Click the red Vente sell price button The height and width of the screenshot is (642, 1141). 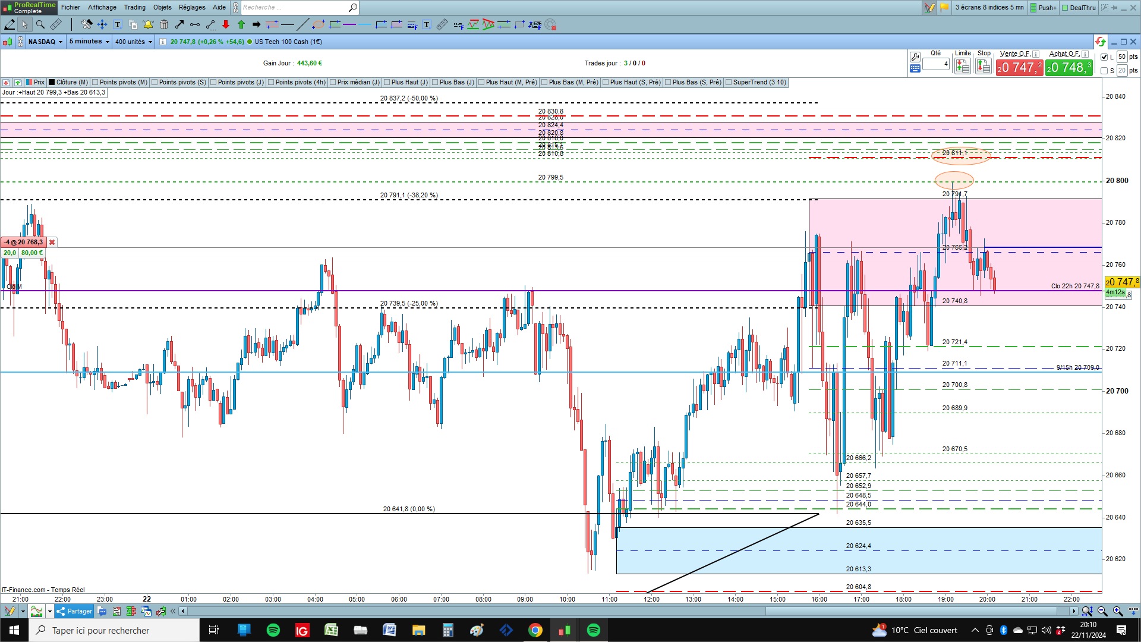pyautogui.click(x=1019, y=68)
